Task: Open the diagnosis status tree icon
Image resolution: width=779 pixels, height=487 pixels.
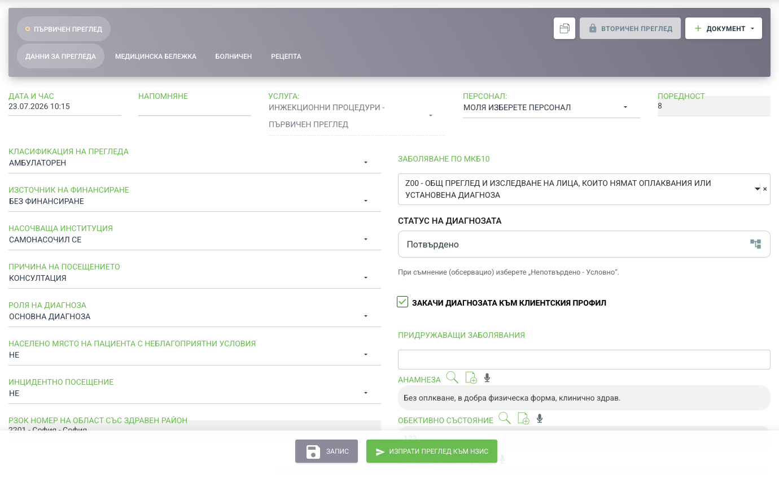Action: (755, 244)
